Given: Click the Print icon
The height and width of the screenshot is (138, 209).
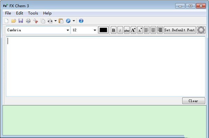Looking at the screenshot, I should pyautogui.click(x=28, y=21).
